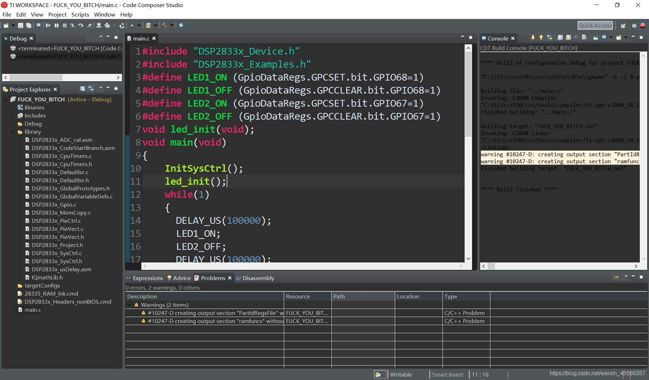
Task: Click the Save All toolbar icon
Action: tap(29, 25)
